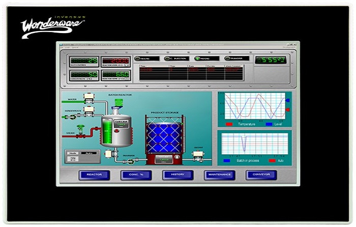Click the green agitator motor on reactor
Screen dimensions: 356x227
coord(118,103)
